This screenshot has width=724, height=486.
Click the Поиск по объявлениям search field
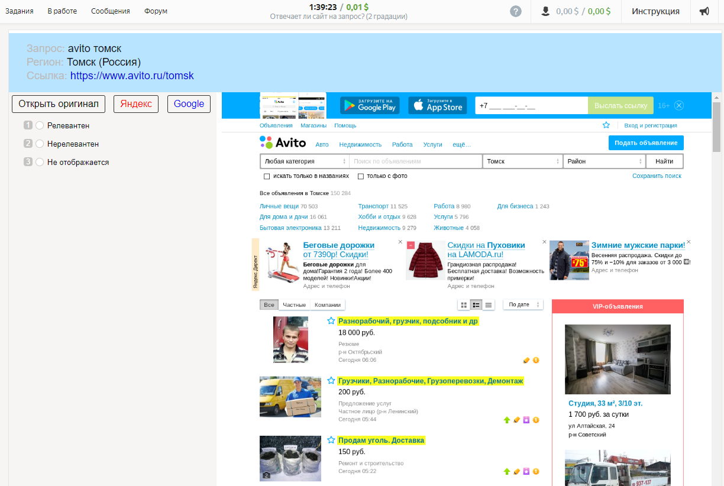(x=416, y=161)
